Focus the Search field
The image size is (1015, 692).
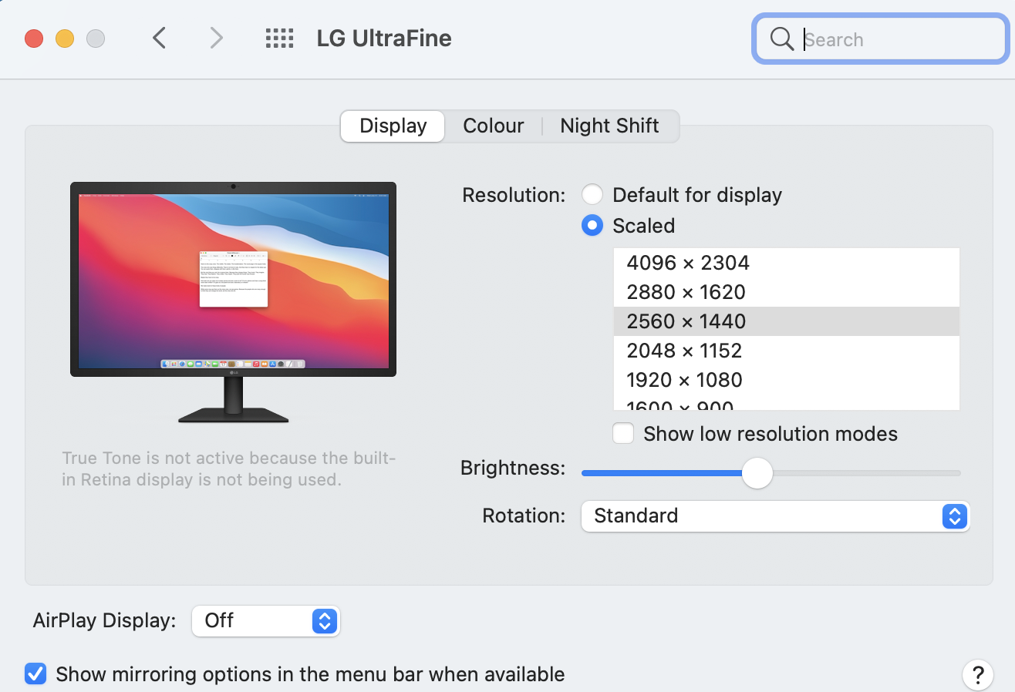(x=881, y=39)
